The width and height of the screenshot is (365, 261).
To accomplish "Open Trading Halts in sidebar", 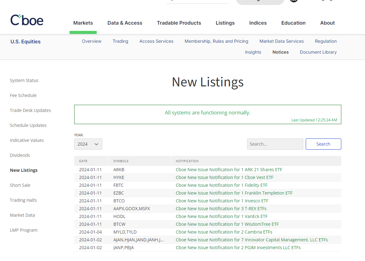I will click(23, 200).
